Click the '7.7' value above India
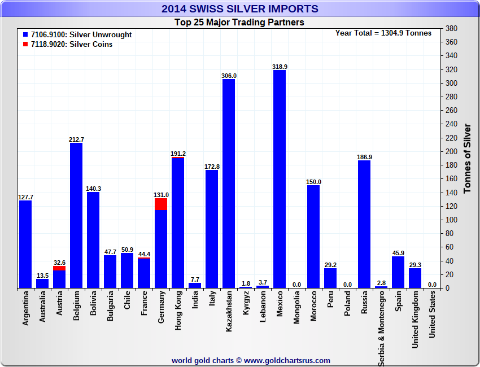Viewport: 480px width, 367px height. click(195, 279)
